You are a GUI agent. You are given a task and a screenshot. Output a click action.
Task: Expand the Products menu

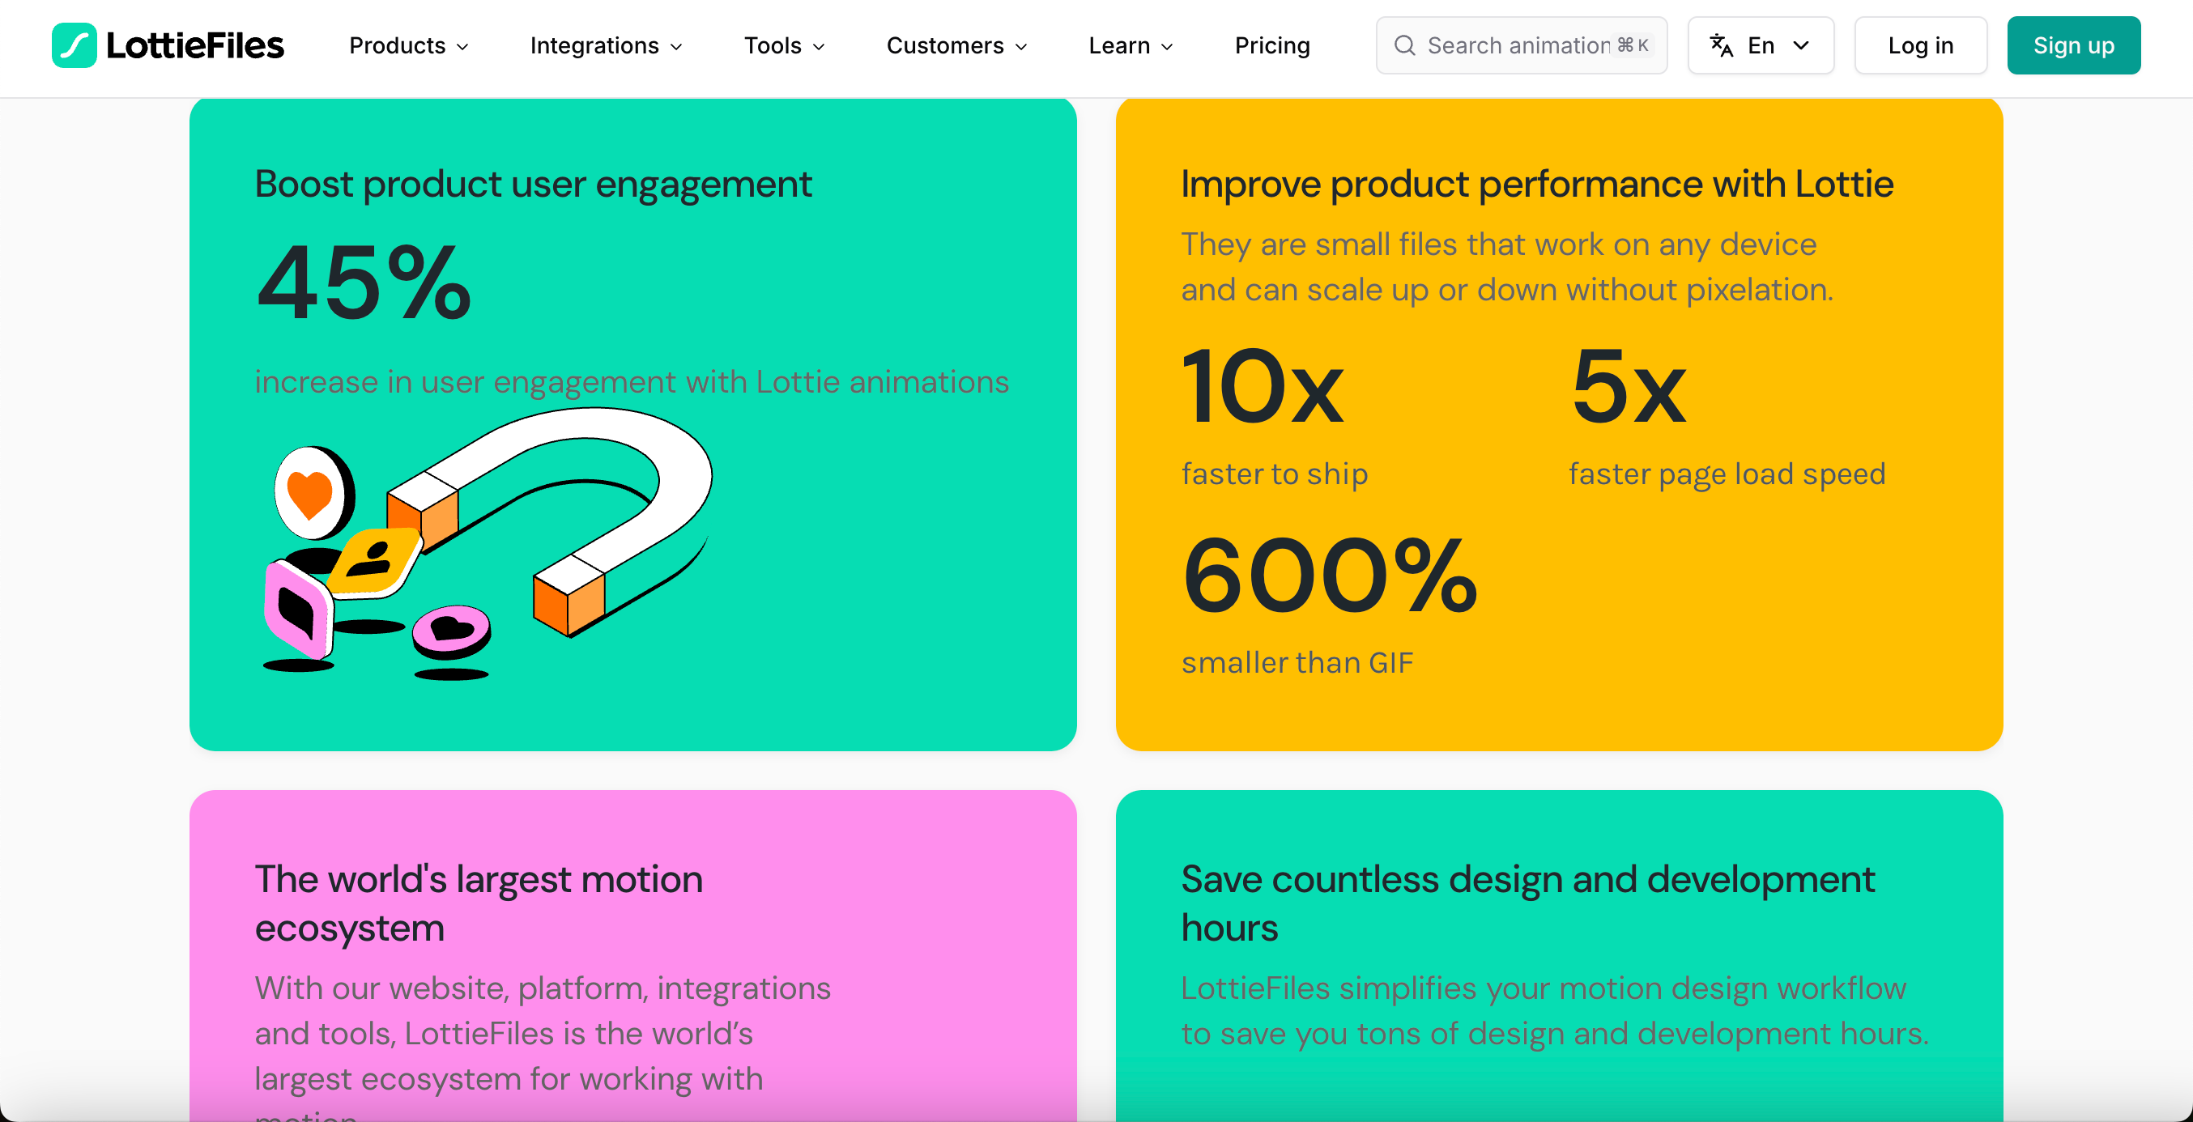click(x=409, y=45)
